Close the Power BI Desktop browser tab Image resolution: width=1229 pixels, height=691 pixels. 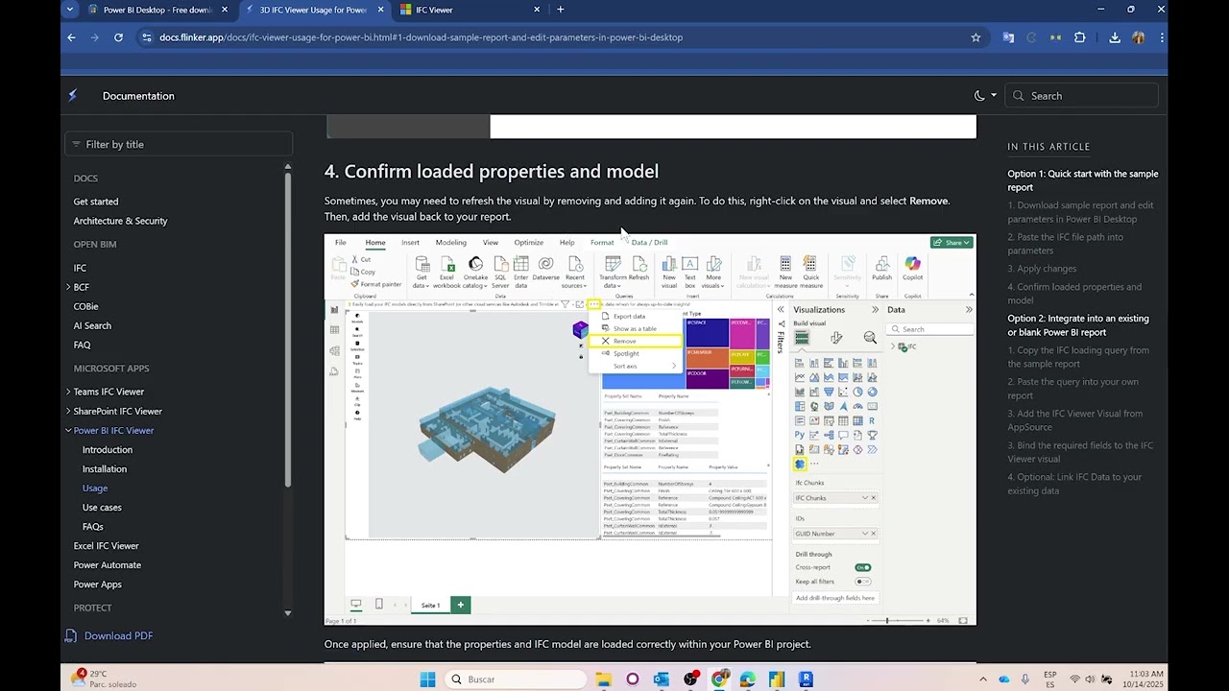225,10
